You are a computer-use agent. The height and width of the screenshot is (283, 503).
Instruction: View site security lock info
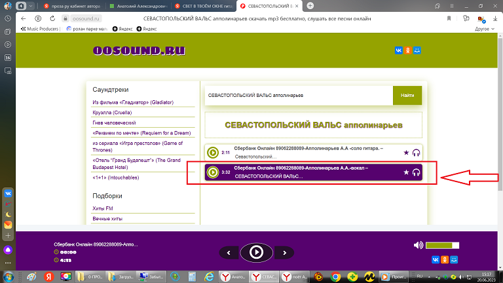(x=65, y=18)
